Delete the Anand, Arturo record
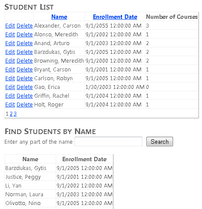This screenshot has height=209, width=202. [x=25, y=43]
